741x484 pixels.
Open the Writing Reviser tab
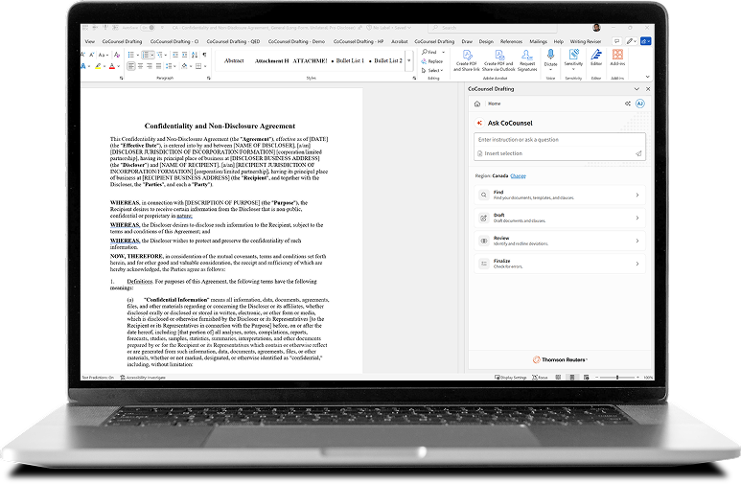pyautogui.click(x=586, y=41)
